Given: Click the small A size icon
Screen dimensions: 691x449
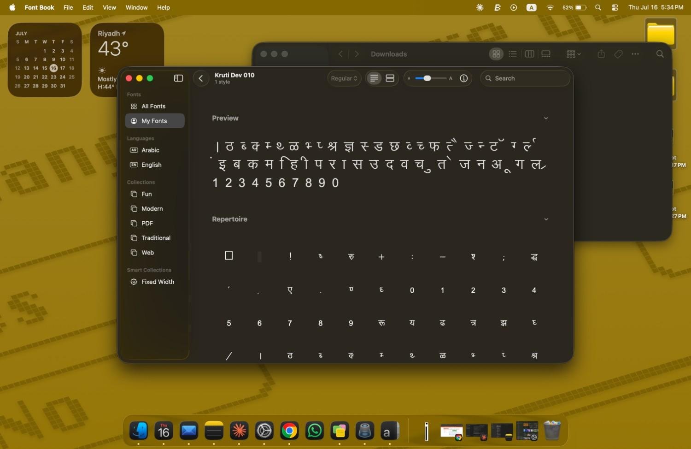Looking at the screenshot, I should point(409,78).
